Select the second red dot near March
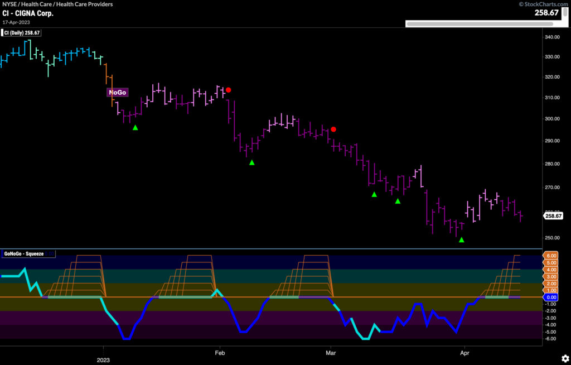The image size is (571, 365). 333,129
